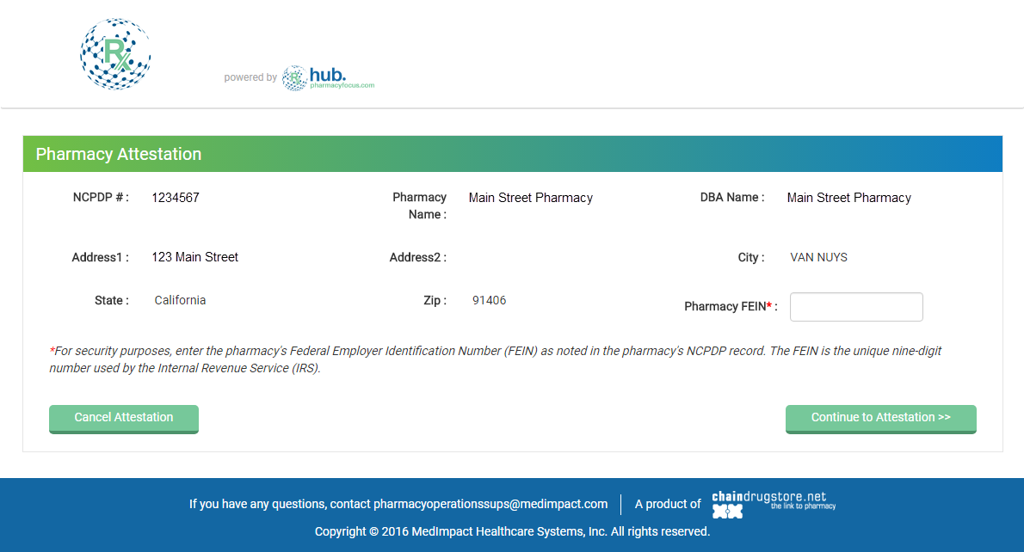
Task: Click the City label
Action: [x=751, y=257]
